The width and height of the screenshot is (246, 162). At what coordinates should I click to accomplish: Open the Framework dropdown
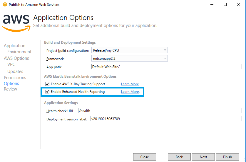(129, 59)
